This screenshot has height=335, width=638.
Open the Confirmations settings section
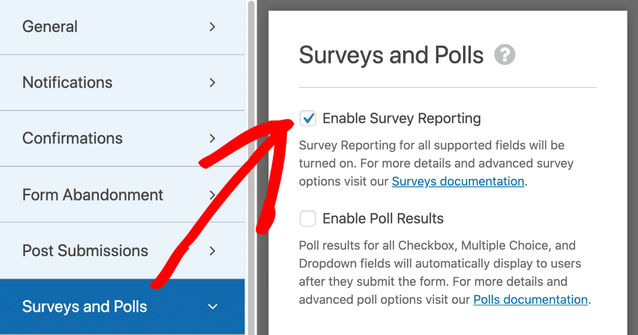(x=122, y=138)
